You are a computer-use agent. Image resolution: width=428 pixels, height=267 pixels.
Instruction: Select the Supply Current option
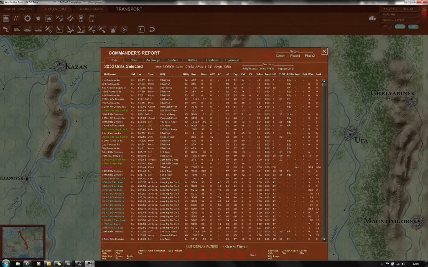click(280, 55)
